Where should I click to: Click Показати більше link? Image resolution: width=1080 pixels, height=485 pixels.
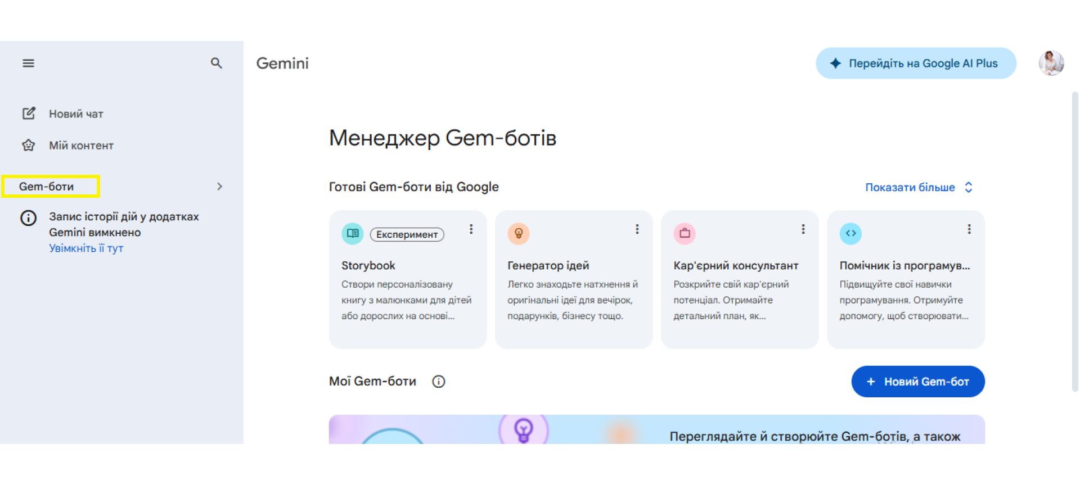910,187
